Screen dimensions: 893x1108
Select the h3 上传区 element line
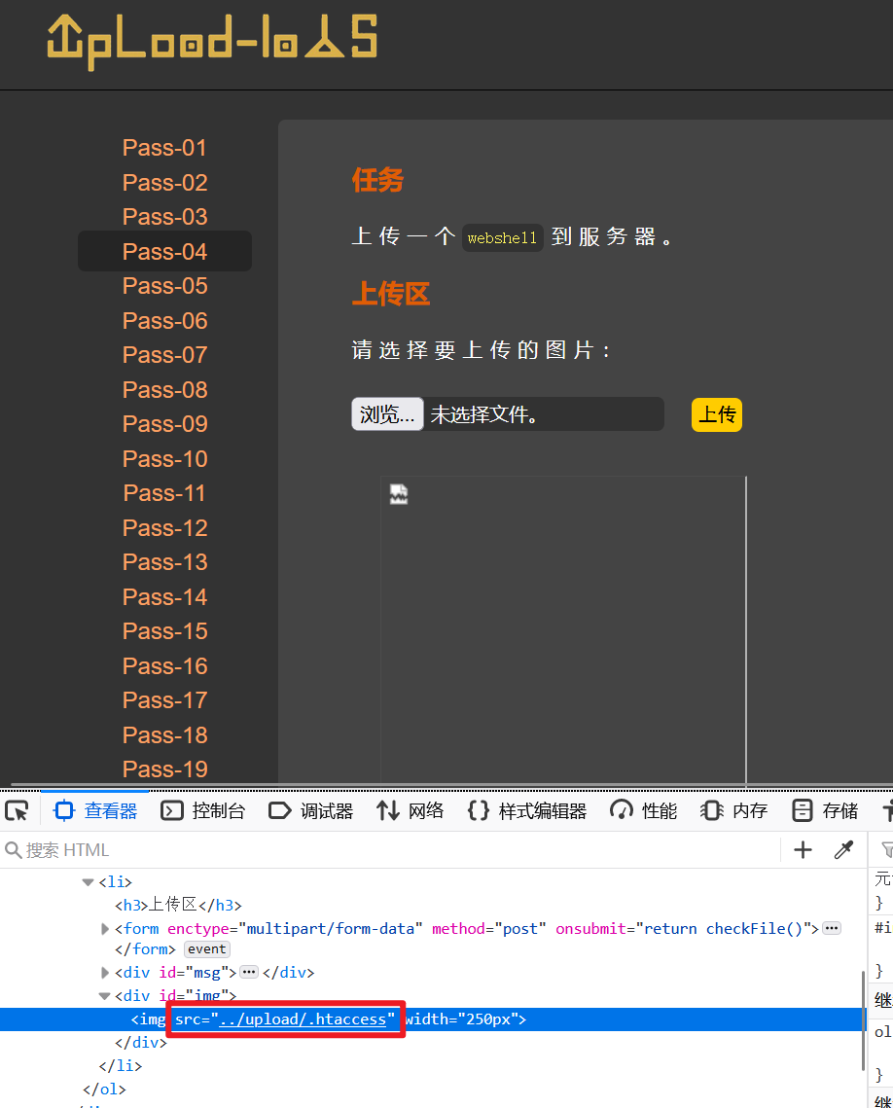[178, 905]
